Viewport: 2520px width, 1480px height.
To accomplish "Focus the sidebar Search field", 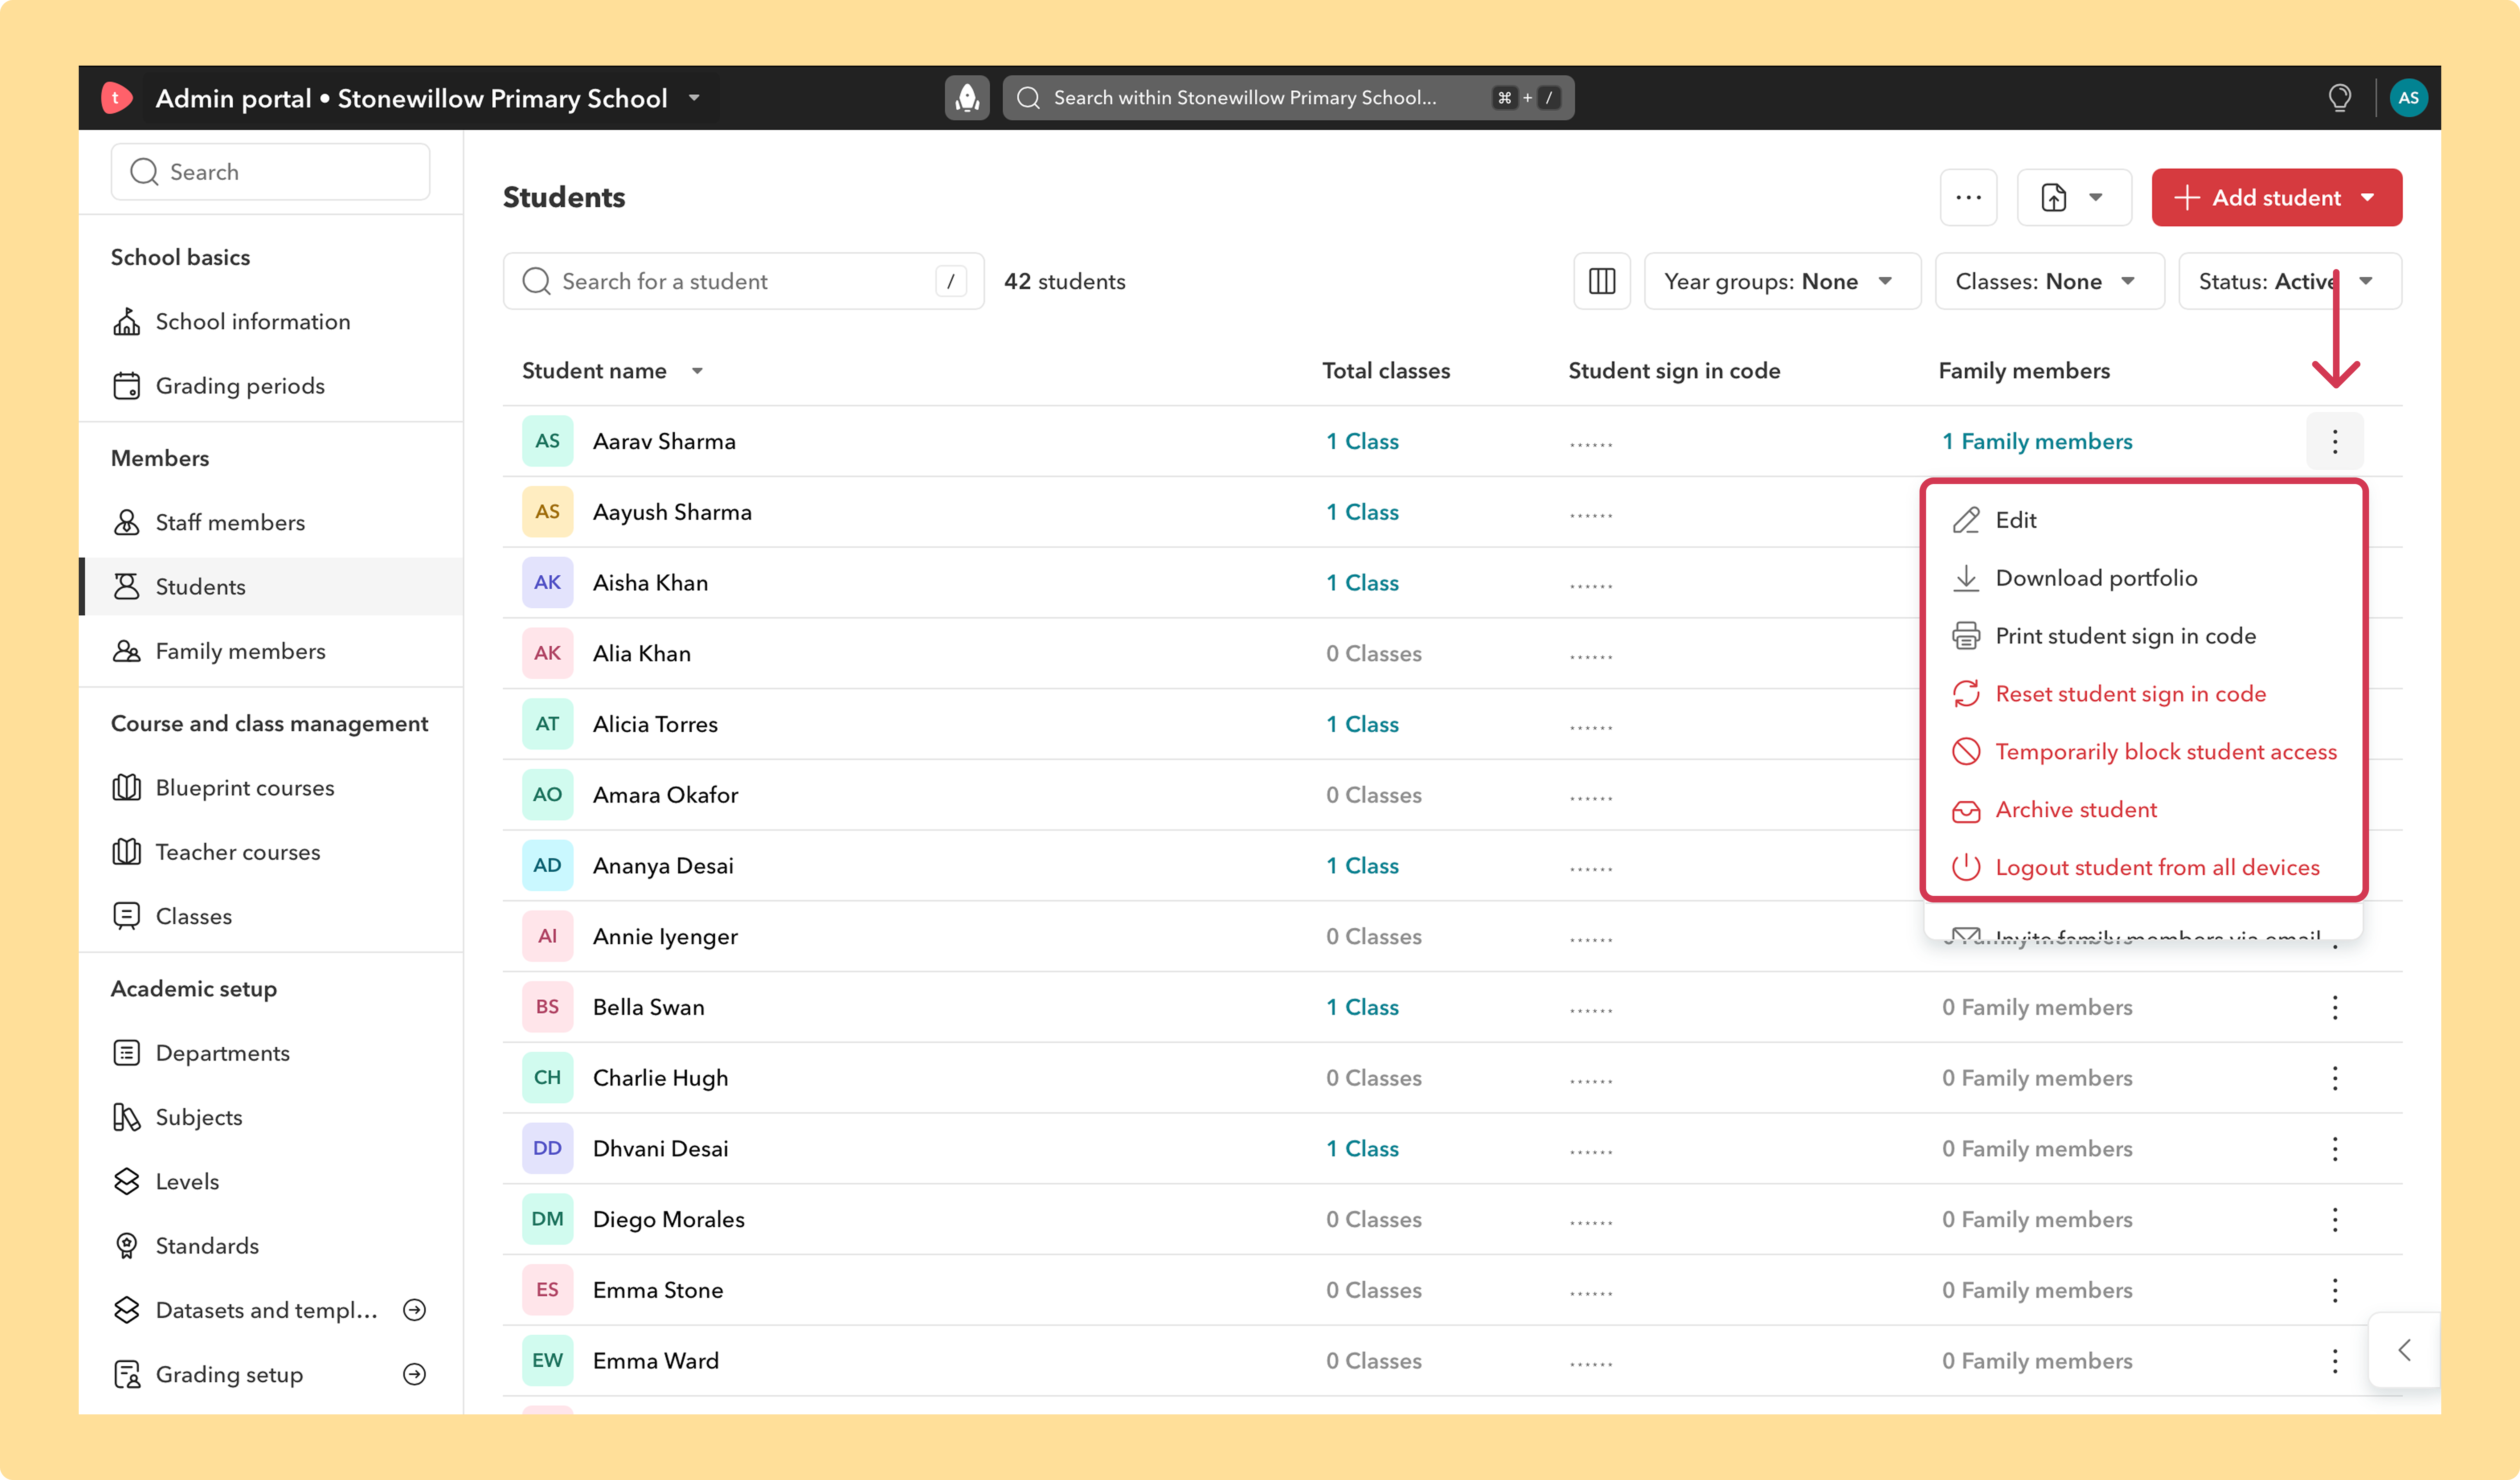I will pyautogui.click(x=270, y=172).
